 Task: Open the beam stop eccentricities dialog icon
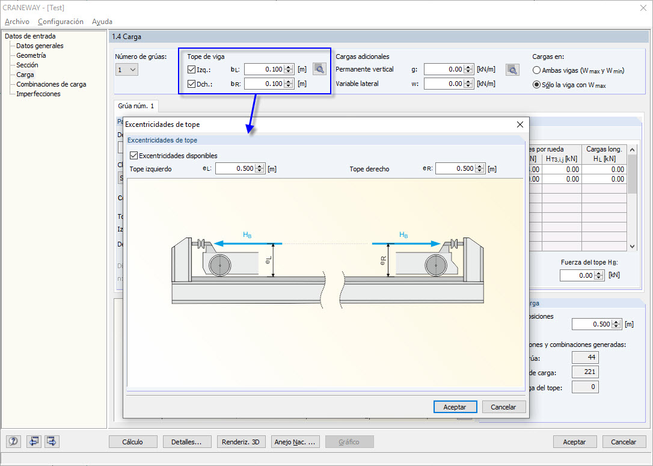[x=319, y=69]
